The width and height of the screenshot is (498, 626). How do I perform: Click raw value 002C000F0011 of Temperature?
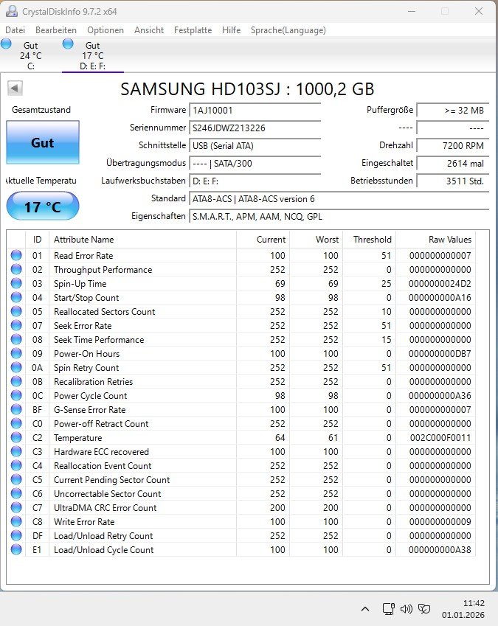click(440, 437)
